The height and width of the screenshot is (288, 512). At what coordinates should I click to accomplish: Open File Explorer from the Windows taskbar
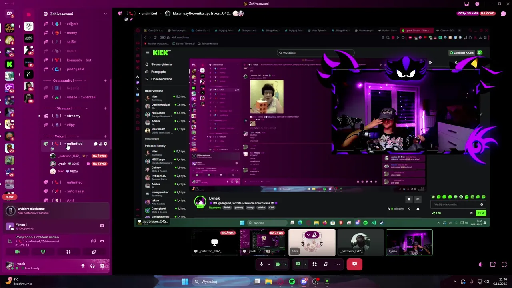coord(269,282)
